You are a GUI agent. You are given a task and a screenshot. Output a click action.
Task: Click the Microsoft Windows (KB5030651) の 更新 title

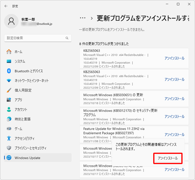113,95
